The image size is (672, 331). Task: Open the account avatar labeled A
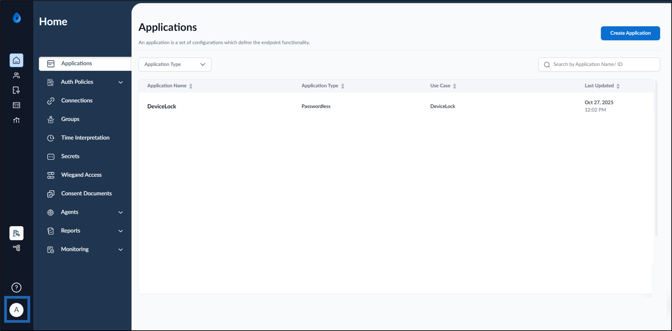[x=16, y=310]
